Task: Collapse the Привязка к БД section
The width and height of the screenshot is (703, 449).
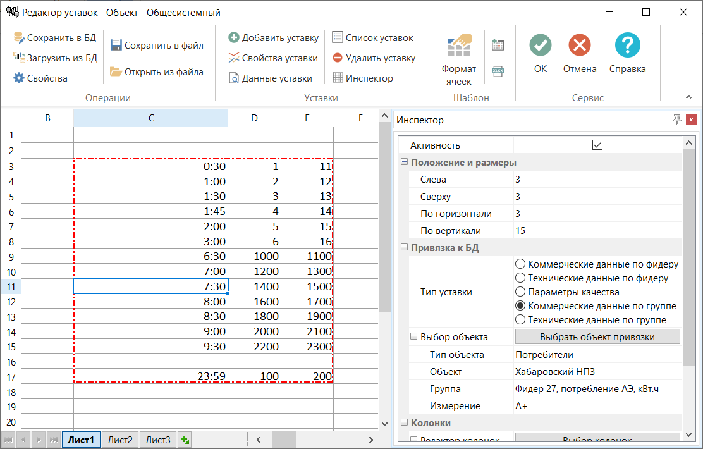Action: pyautogui.click(x=403, y=247)
